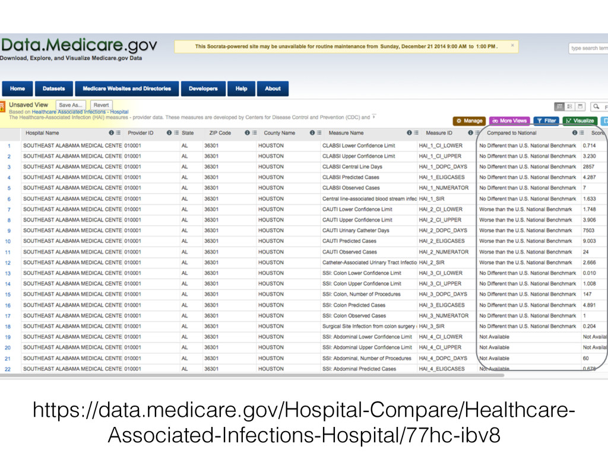Open Measure Name column menu

click(416, 132)
